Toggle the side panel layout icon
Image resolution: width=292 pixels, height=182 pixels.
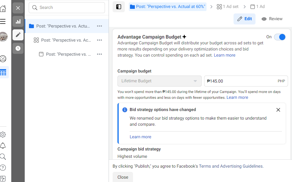click(x=119, y=7)
